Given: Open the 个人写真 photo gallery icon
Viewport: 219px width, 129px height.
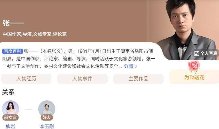Looking at the screenshot, I should pyautogui.click(x=196, y=53).
